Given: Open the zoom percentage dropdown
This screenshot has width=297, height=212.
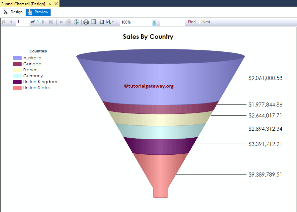Looking at the screenshot, I should click(153, 22).
